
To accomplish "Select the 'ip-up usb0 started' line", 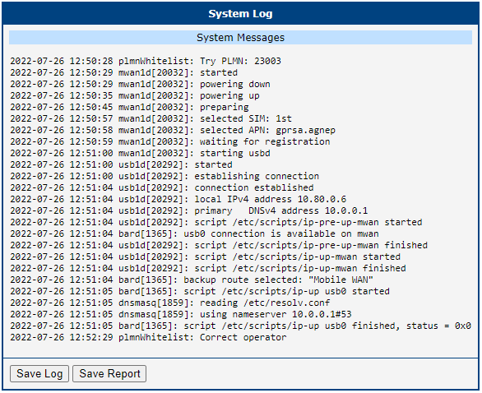I will 200,291.
